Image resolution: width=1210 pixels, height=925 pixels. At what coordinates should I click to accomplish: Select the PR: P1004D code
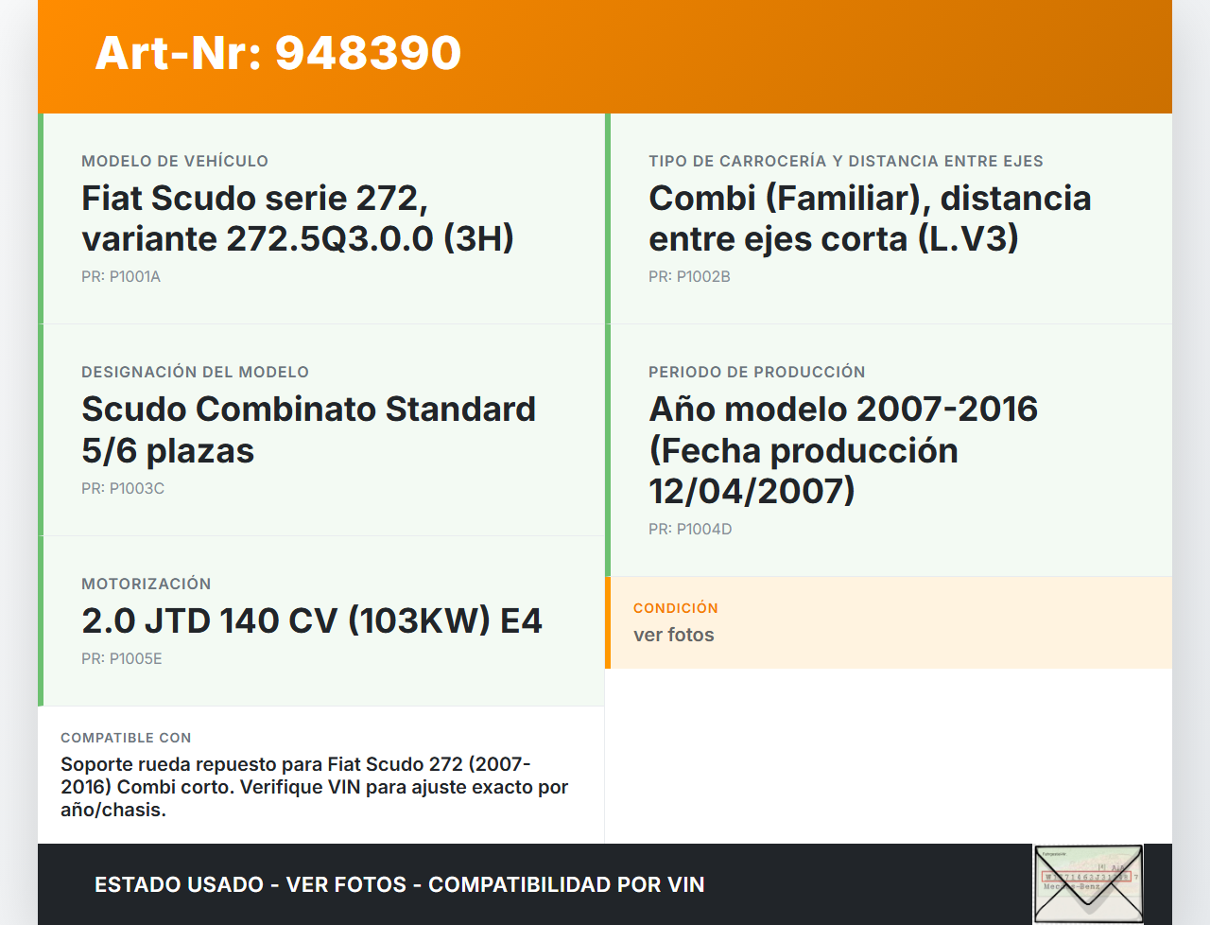point(690,529)
